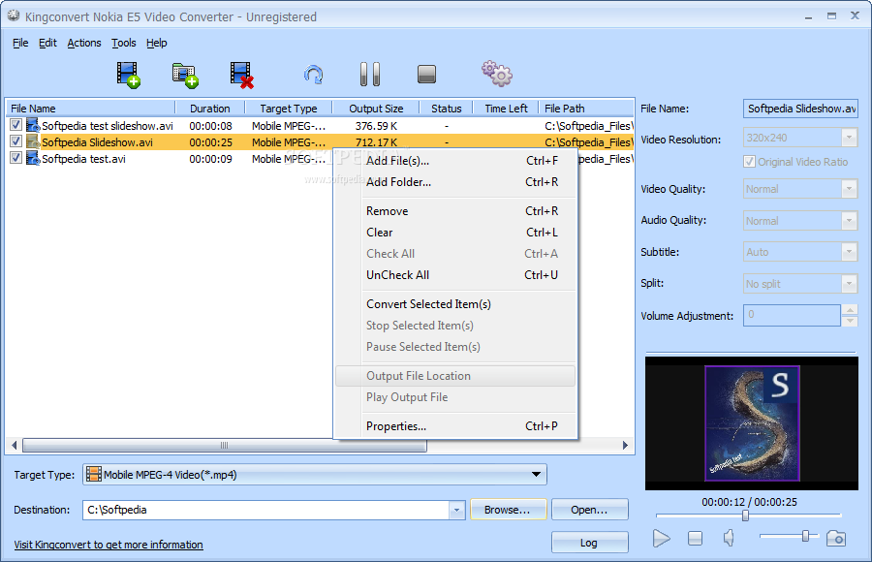The width and height of the screenshot is (872, 562).
Task: Choose Add File(s)... in context menu
Action: 456,161
